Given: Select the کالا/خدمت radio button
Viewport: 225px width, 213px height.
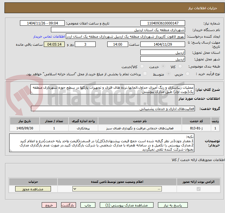Looking at the screenshot, I should 142,66.
